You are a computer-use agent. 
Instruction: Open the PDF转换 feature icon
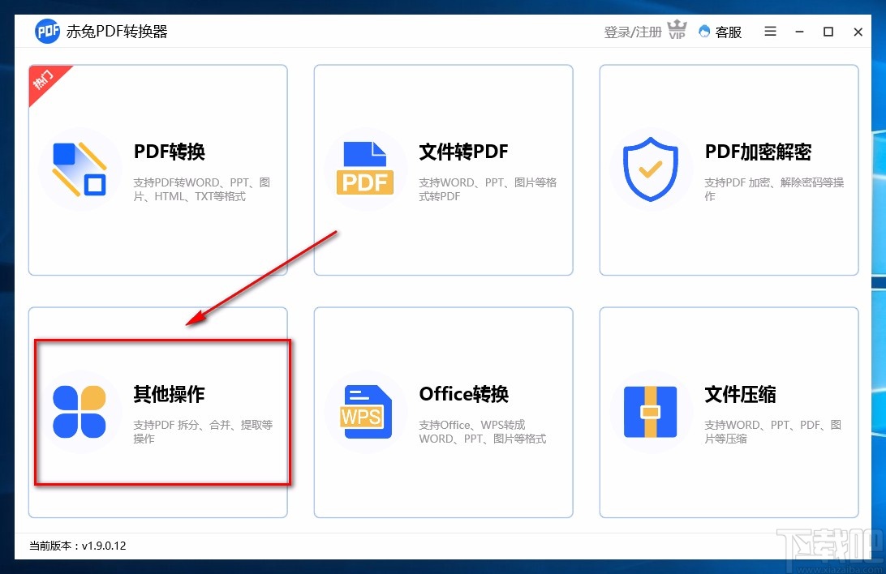point(80,169)
